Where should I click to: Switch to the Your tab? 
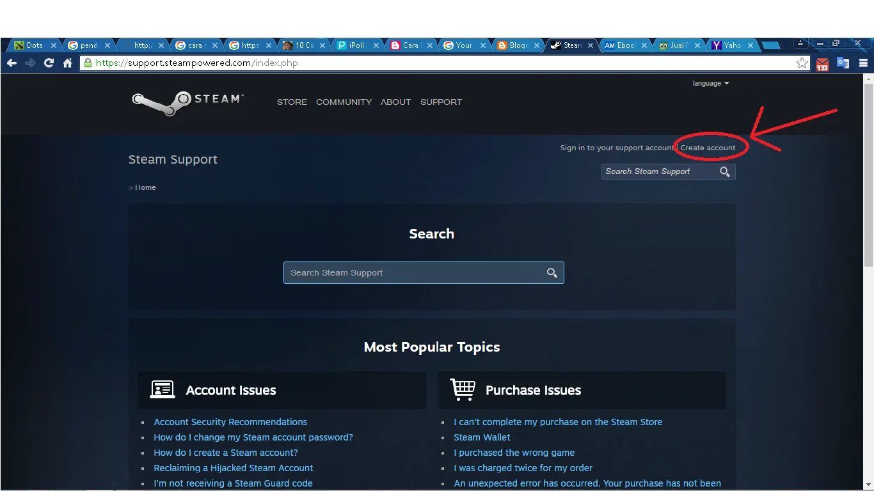(465, 45)
